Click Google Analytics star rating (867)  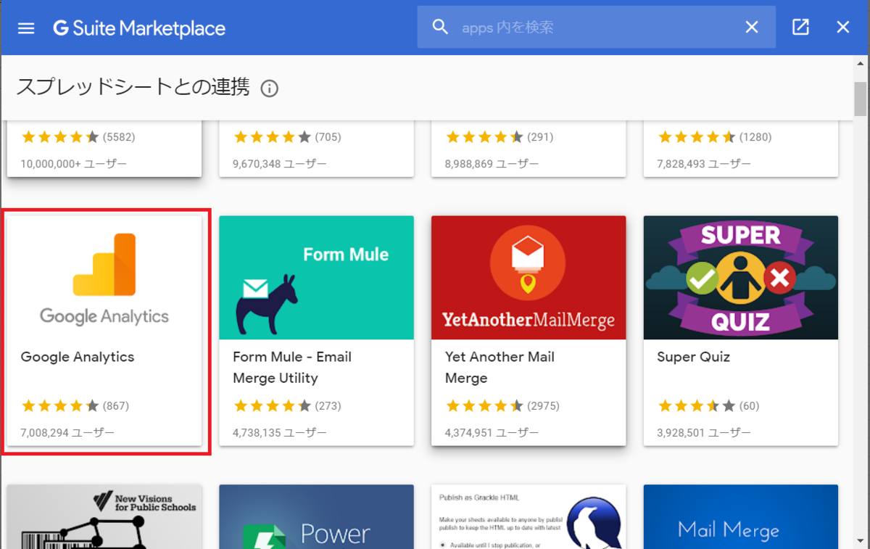click(75, 406)
